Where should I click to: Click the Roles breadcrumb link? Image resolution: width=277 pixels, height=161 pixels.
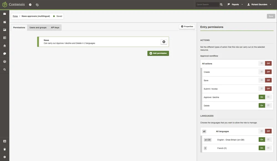pos(15,16)
